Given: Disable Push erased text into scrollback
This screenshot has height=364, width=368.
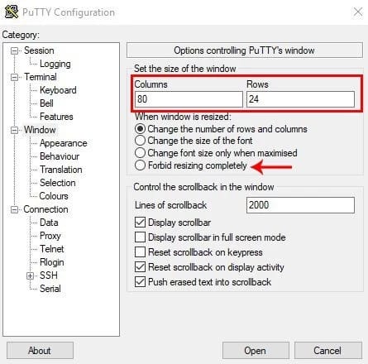Looking at the screenshot, I should 140,282.
